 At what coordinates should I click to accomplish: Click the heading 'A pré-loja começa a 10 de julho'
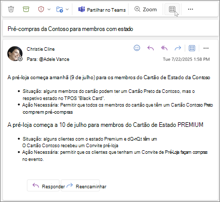click(x=105, y=125)
